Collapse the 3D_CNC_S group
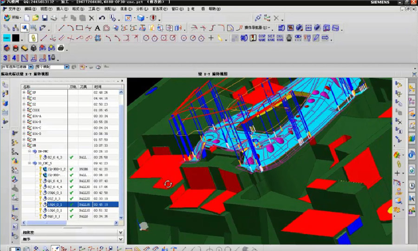The image size is (418, 251). click(x=30, y=163)
